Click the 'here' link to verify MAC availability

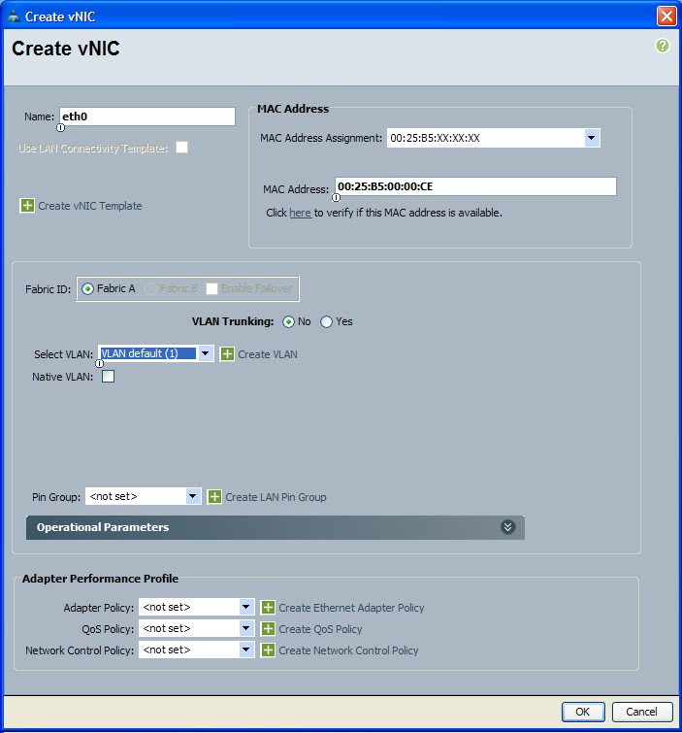tap(300, 213)
